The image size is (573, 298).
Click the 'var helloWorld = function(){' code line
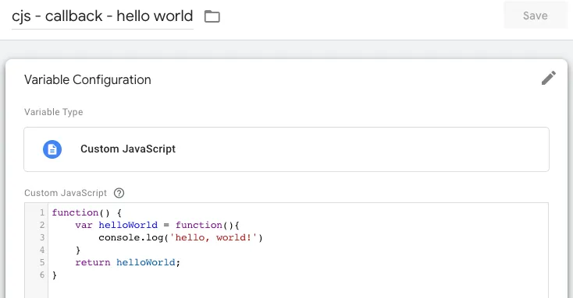(x=157, y=225)
